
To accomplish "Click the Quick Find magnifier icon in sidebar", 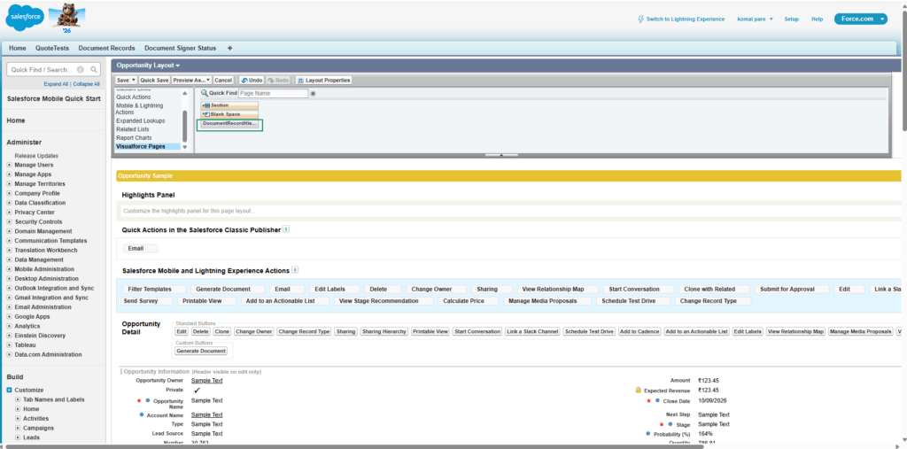I will [94, 69].
